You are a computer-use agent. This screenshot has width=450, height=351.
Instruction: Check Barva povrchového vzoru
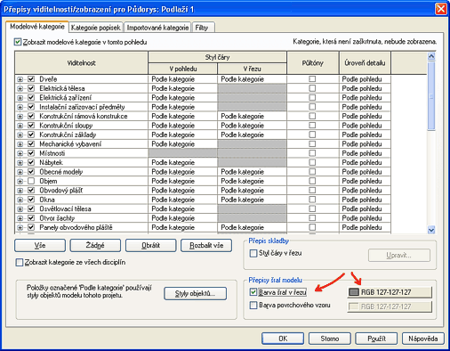(253, 305)
